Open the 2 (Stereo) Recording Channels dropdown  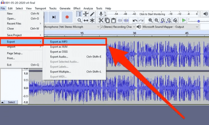click(118, 27)
